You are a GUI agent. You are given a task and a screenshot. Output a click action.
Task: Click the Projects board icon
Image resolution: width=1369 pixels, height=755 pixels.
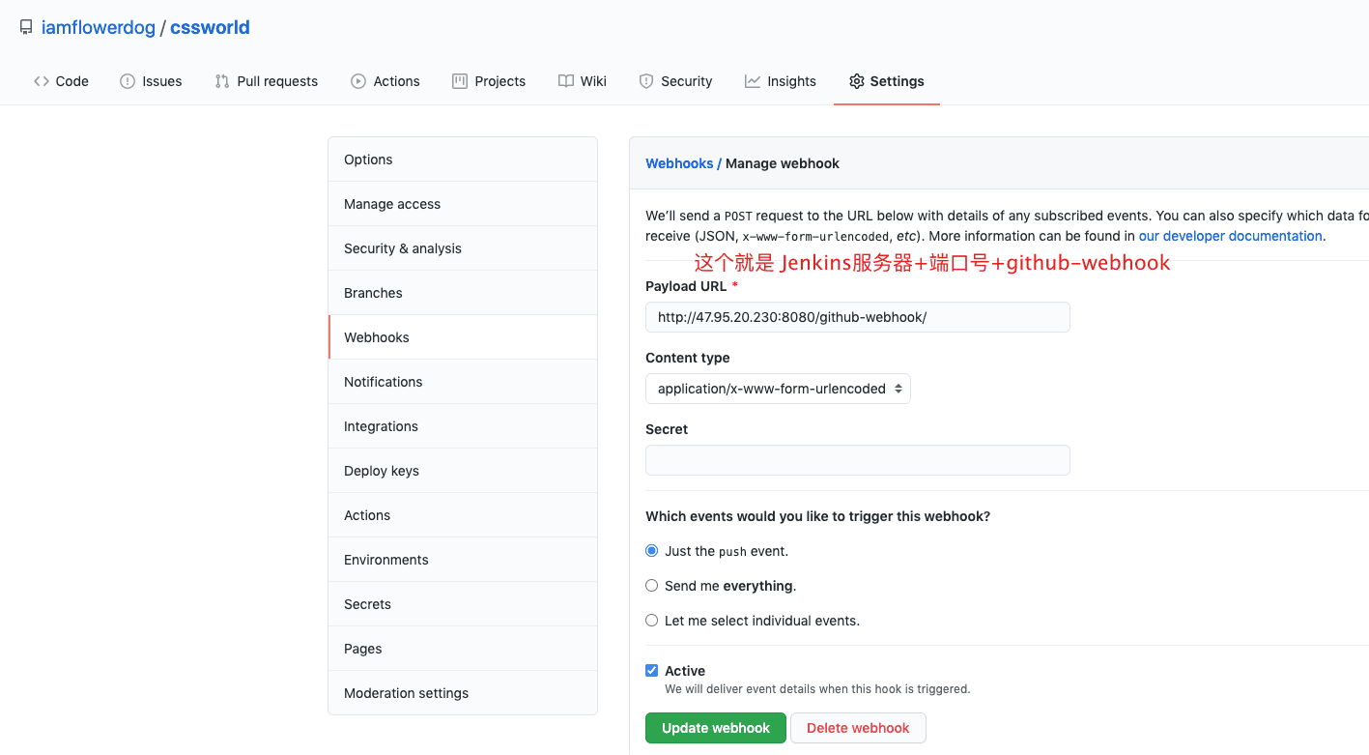[x=460, y=81]
